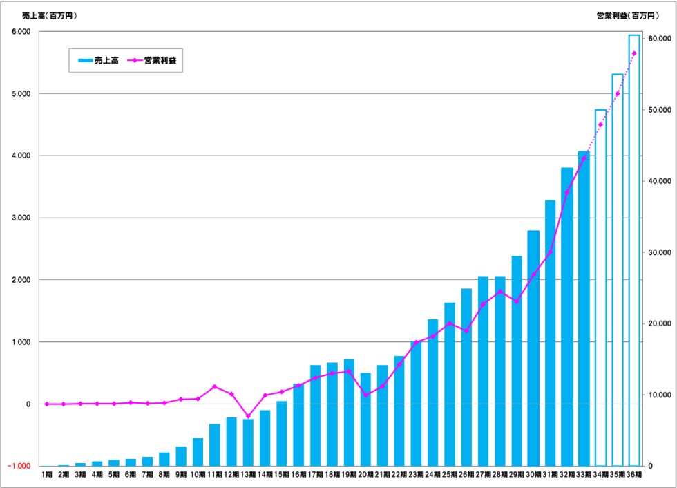Viewport: 677px width, 488px height.
Task: Select the first 営業利益 point at 1期
Action: coord(47,404)
